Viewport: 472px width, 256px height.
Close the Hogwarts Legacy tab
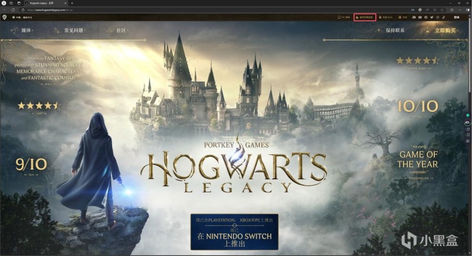65,3
